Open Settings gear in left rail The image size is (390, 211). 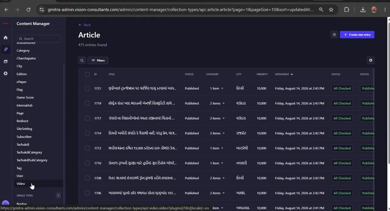pos(5,73)
